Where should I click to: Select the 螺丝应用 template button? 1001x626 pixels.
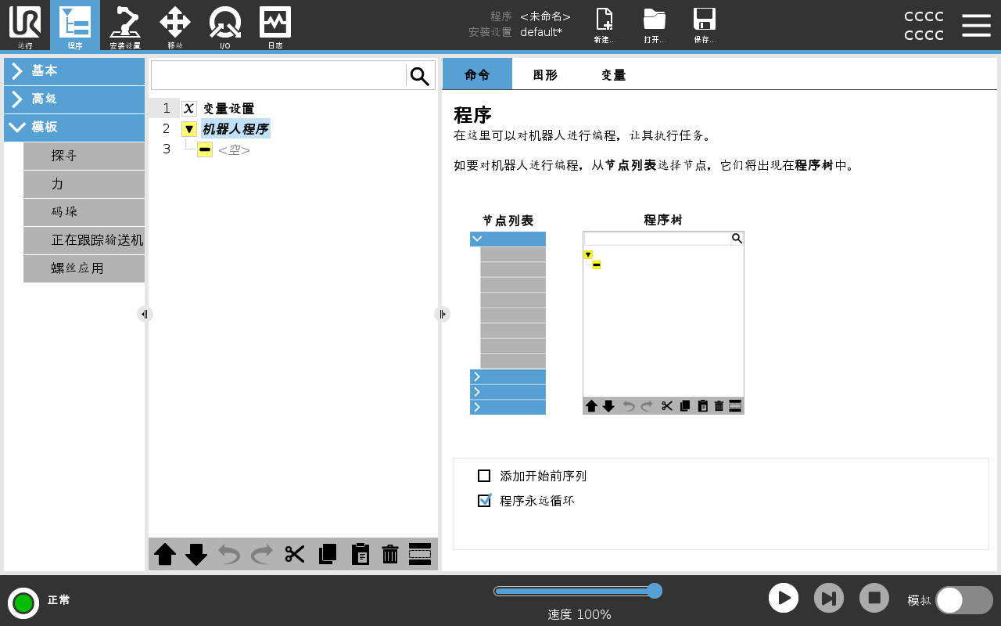84,268
